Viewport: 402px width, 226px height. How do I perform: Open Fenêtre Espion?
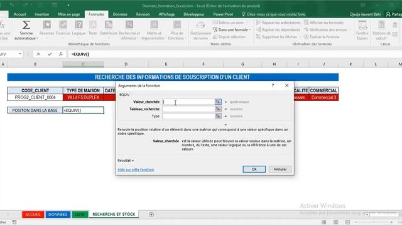point(362,30)
